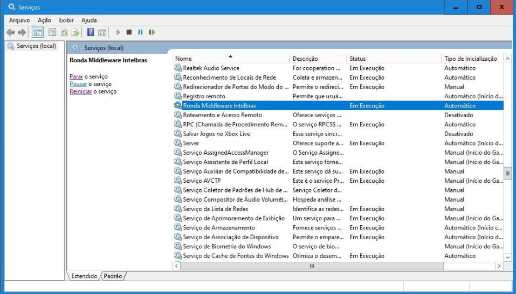
Task: Sort by Tipo de Inicialização column header
Action: coord(470,59)
